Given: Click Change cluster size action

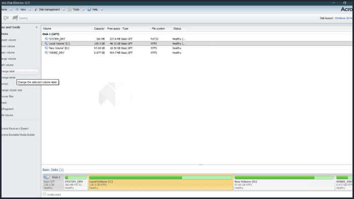Looking at the screenshot, I should click(x=12, y=90).
